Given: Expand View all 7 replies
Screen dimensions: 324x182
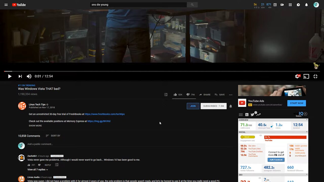Looking at the screenshot, I should 38,170.
